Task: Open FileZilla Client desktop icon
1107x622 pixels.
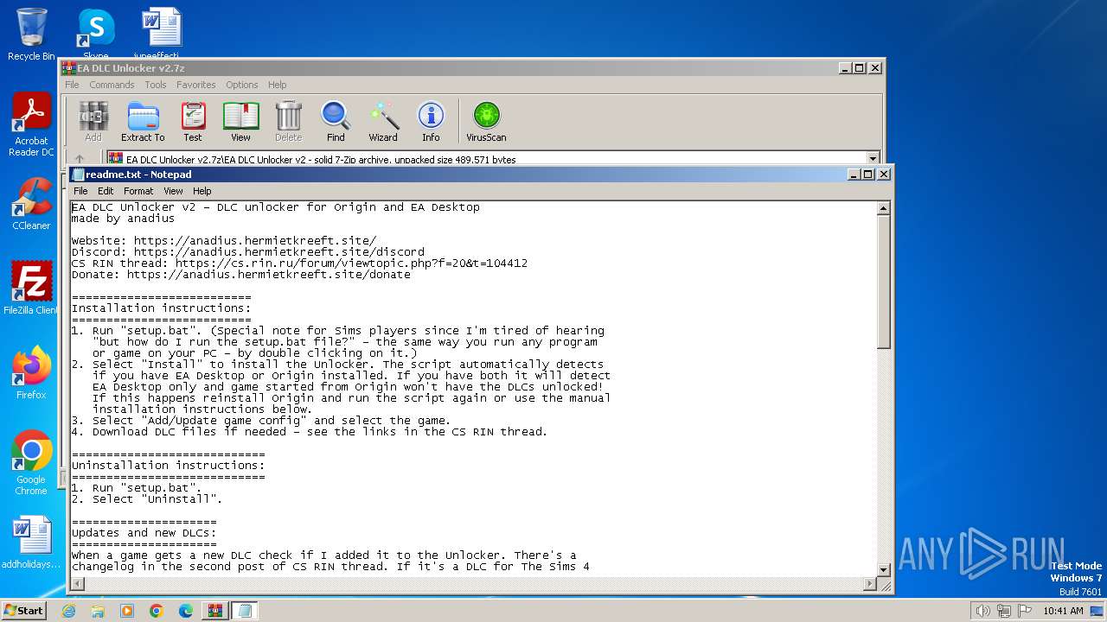Action: coord(31,289)
